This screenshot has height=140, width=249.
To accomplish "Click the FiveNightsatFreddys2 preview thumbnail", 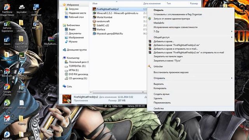I will 67,99.
